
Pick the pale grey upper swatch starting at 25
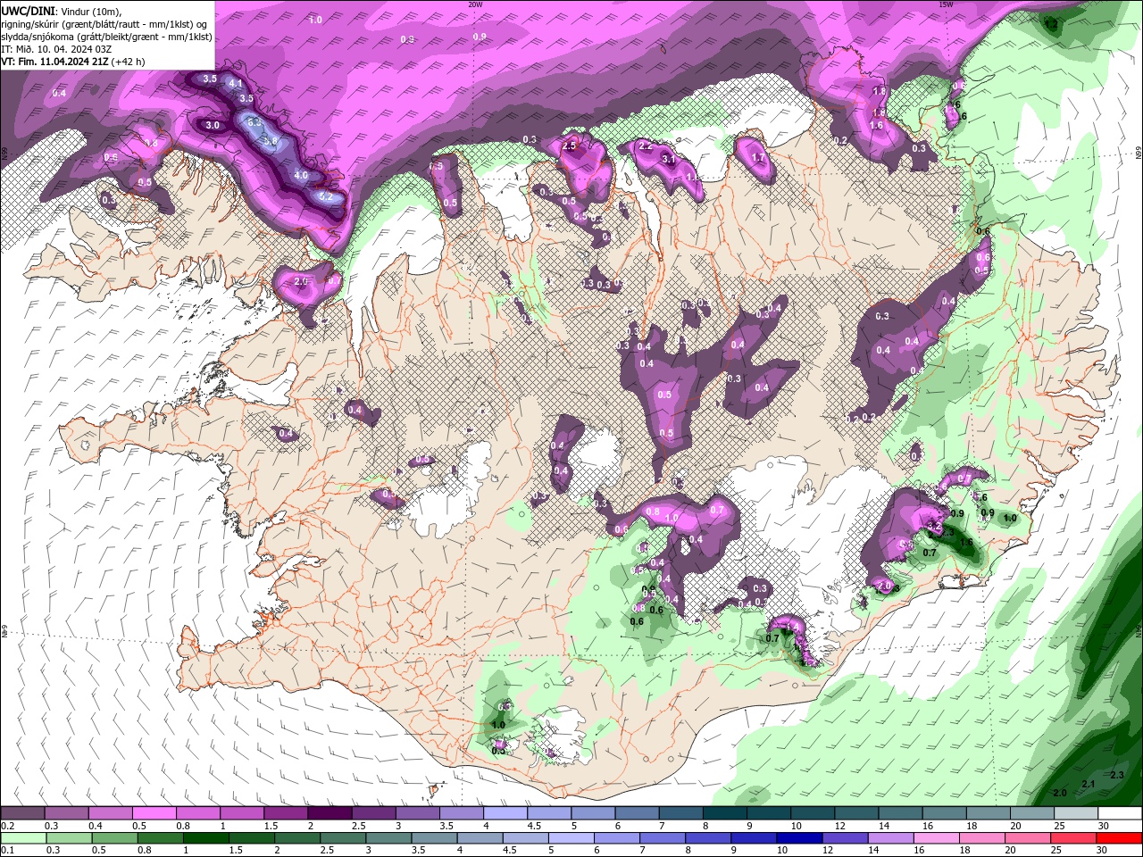click(x=1076, y=813)
